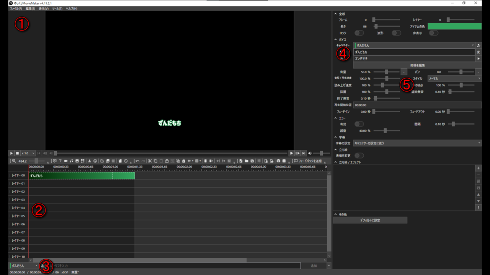Click the scissors icon to split item
The height and width of the screenshot is (275, 490).
(150, 161)
